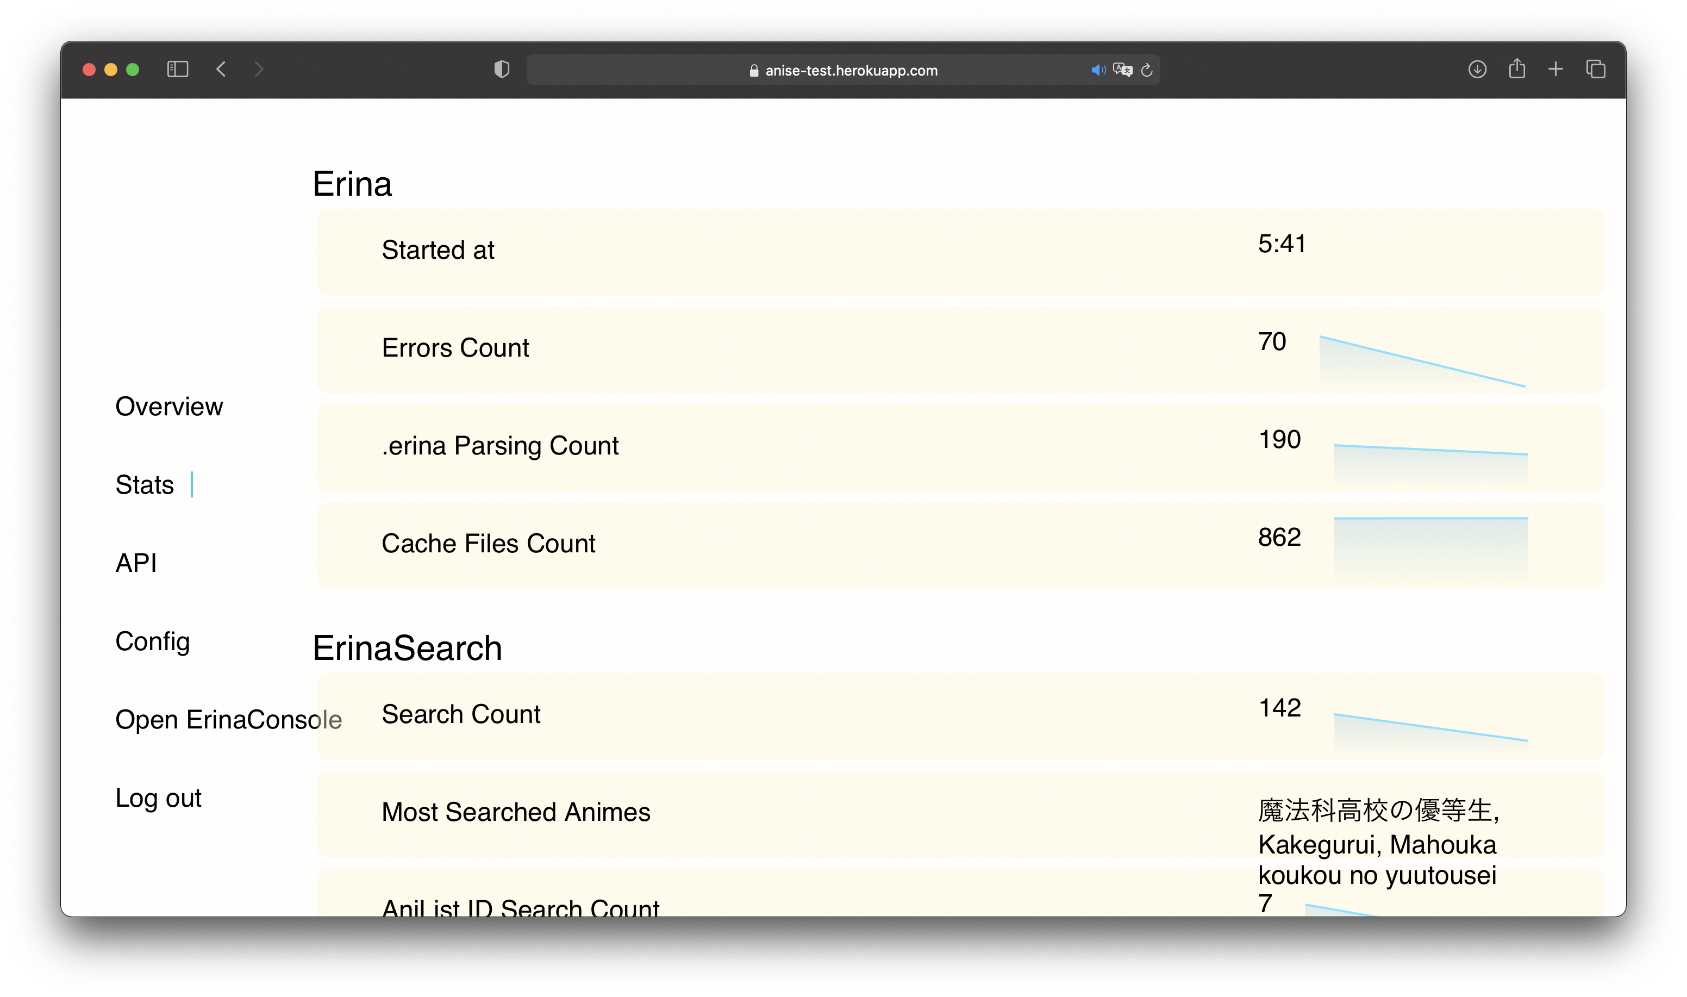Enter full screen with green button
1687x997 pixels.
pyautogui.click(x=133, y=69)
